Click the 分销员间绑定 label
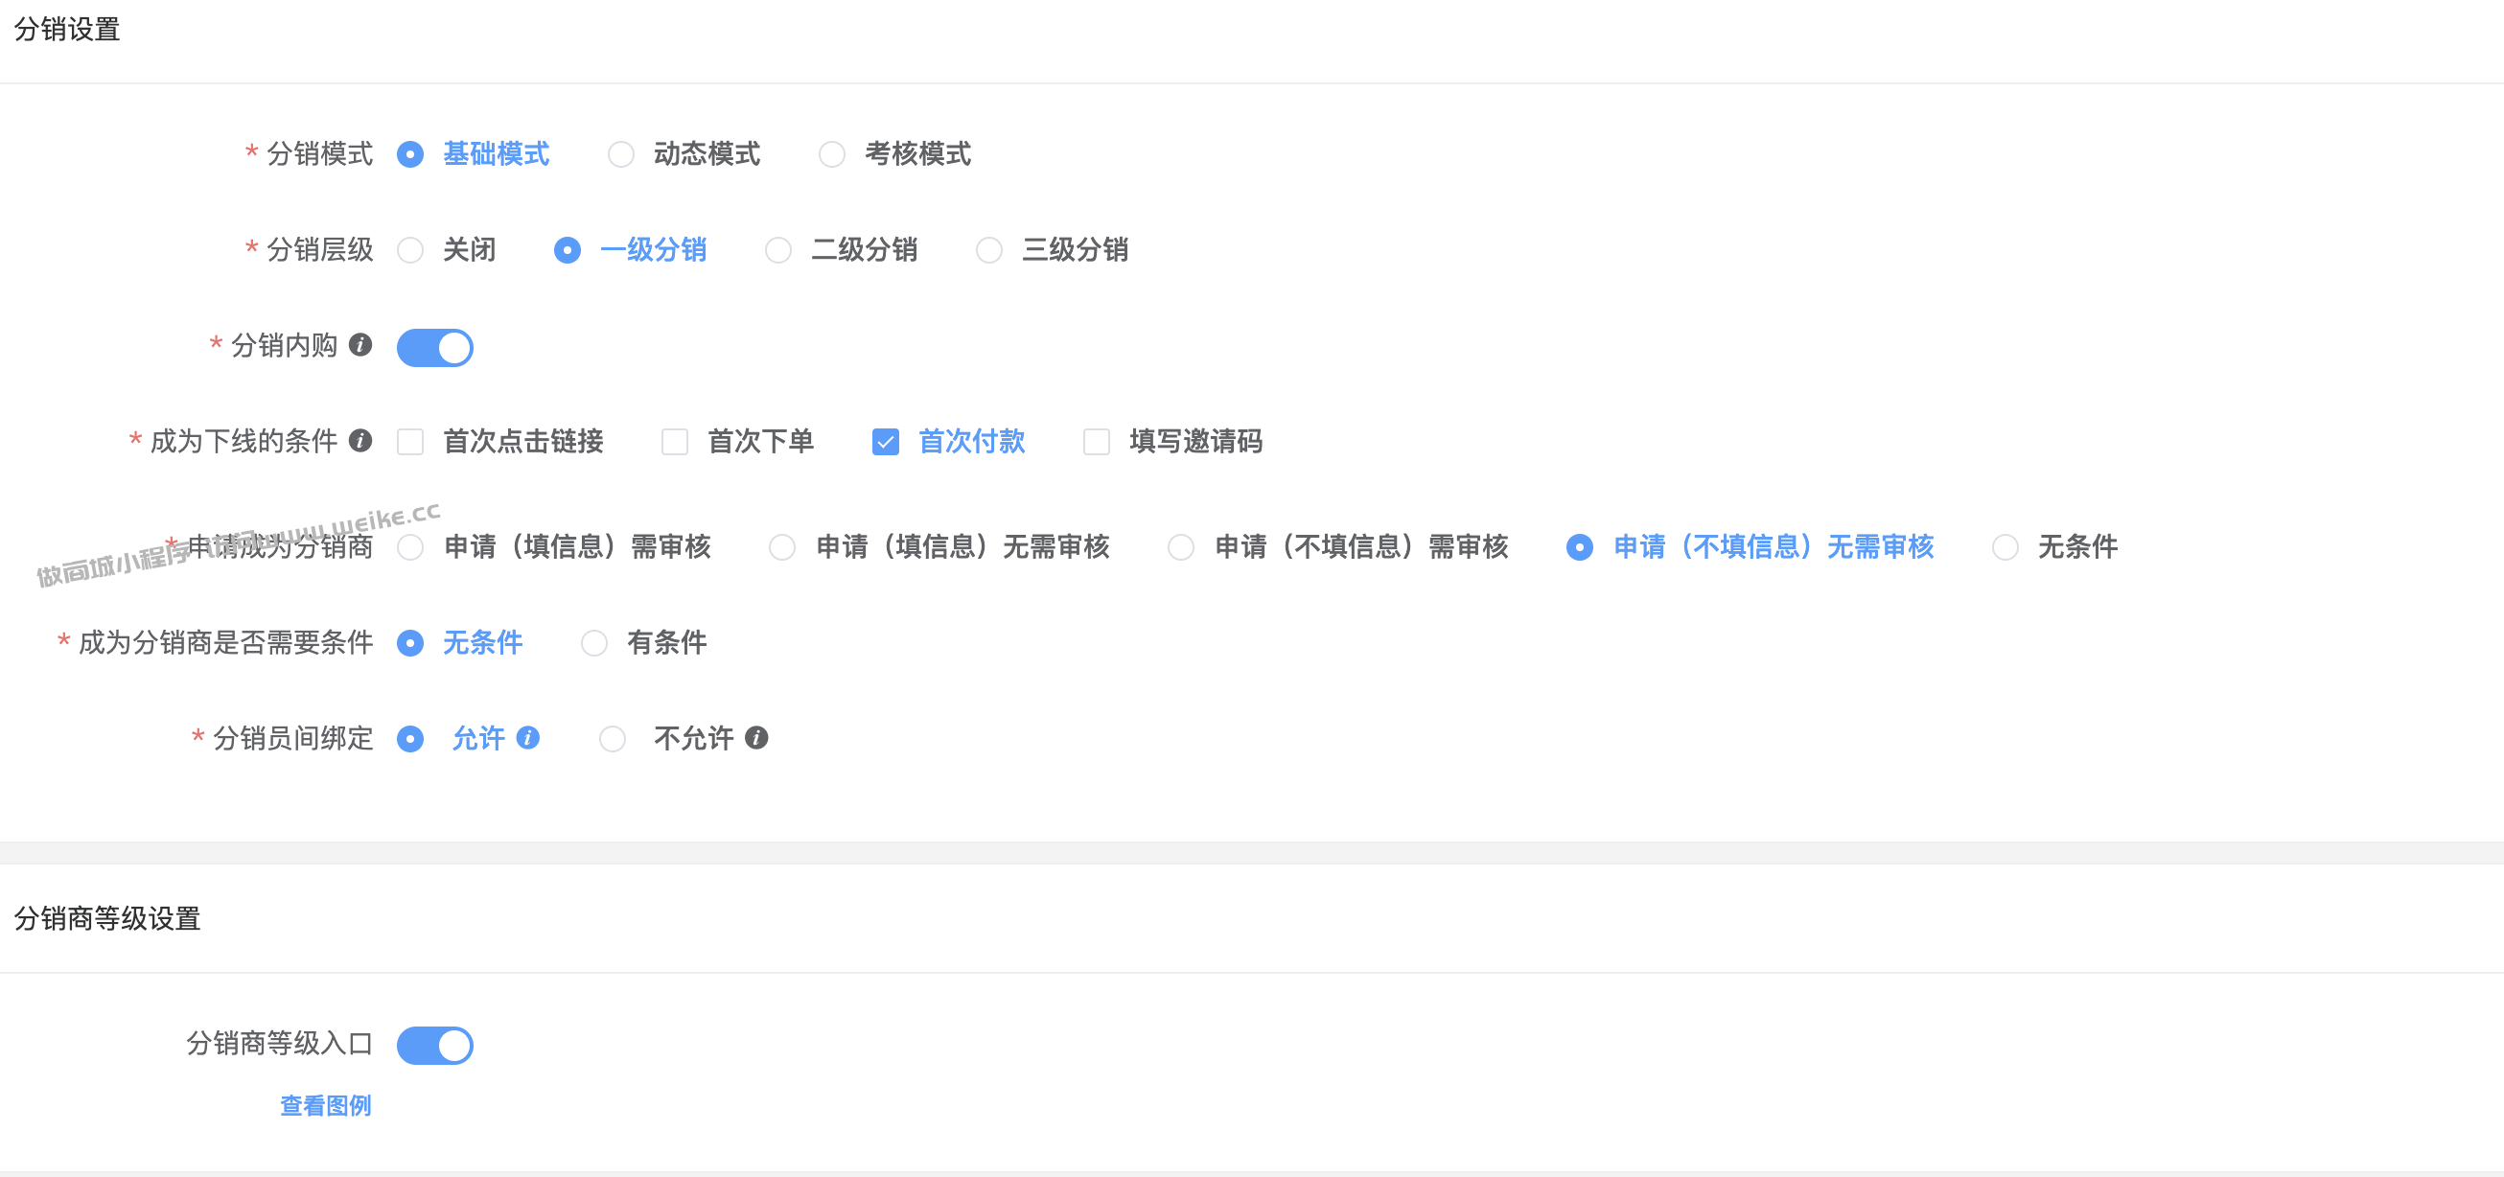The height and width of the screenshot is (1177, 2504). coord(292,739)
